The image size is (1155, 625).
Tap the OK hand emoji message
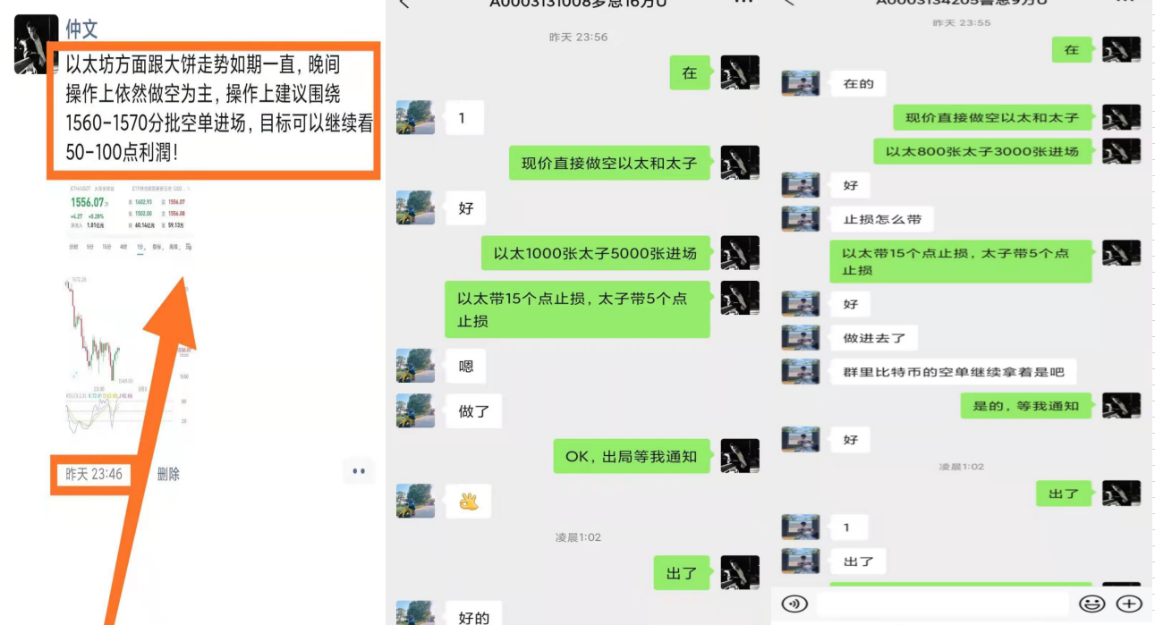coord(468,502)
